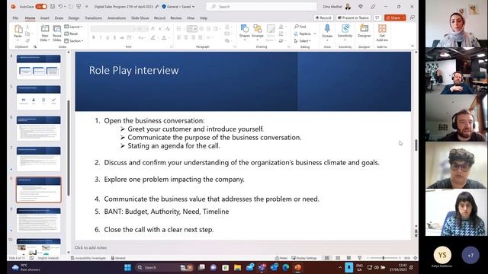The height and width of the screenshot is (274, 488).
Task: Click Present in Teams
Action: pyautogui.click(x=353, y=18)
